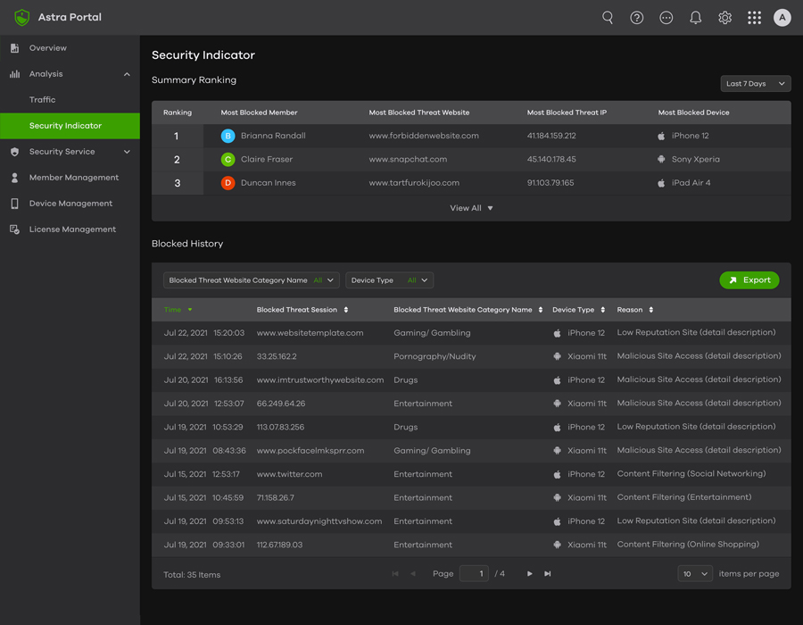Open the Last 7 Days dropdown
Image resolution: width=803 pixels, height=625 pixels.
(x=756, y=84)
